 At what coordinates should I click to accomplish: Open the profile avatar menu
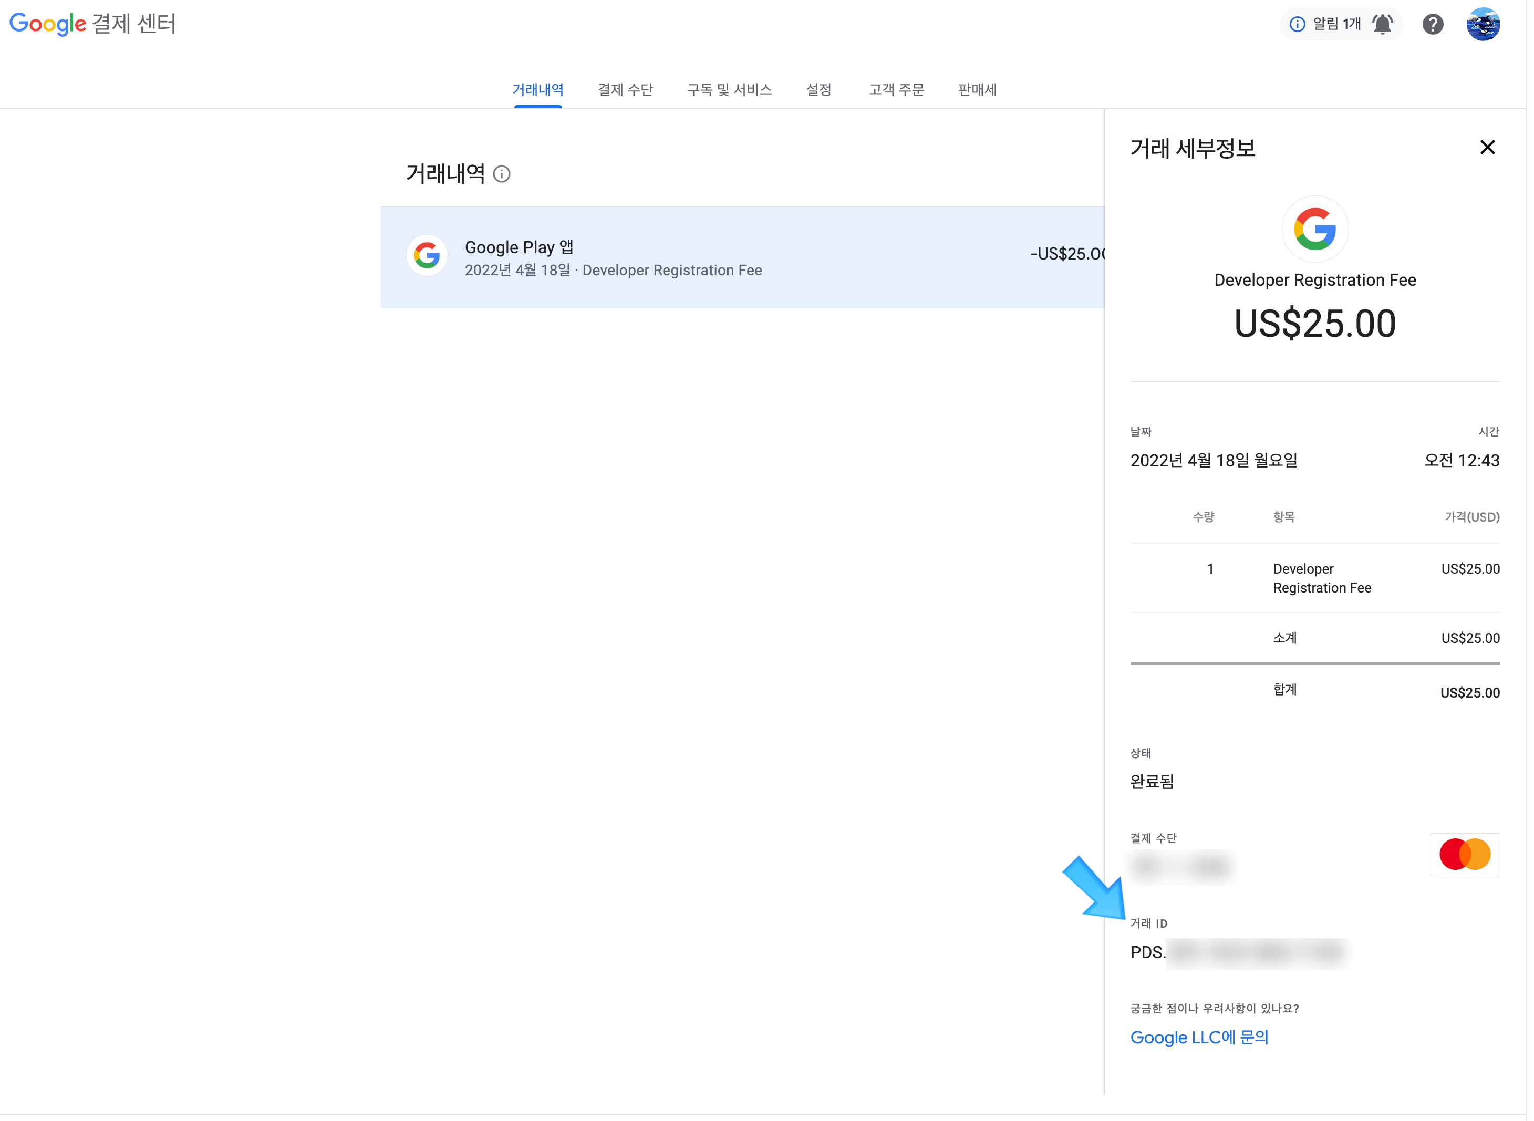(x=1483, y=24)
